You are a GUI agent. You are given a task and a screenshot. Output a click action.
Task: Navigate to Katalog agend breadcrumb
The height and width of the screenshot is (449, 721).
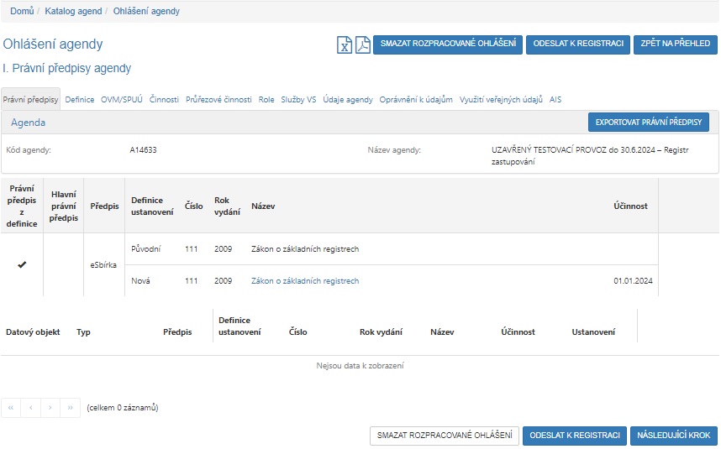(x=73, y=12)
